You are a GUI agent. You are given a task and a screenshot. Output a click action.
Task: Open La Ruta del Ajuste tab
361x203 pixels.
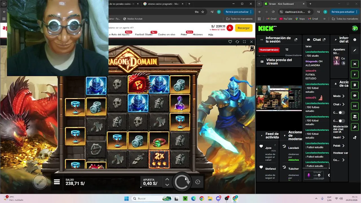click(119, 34)
